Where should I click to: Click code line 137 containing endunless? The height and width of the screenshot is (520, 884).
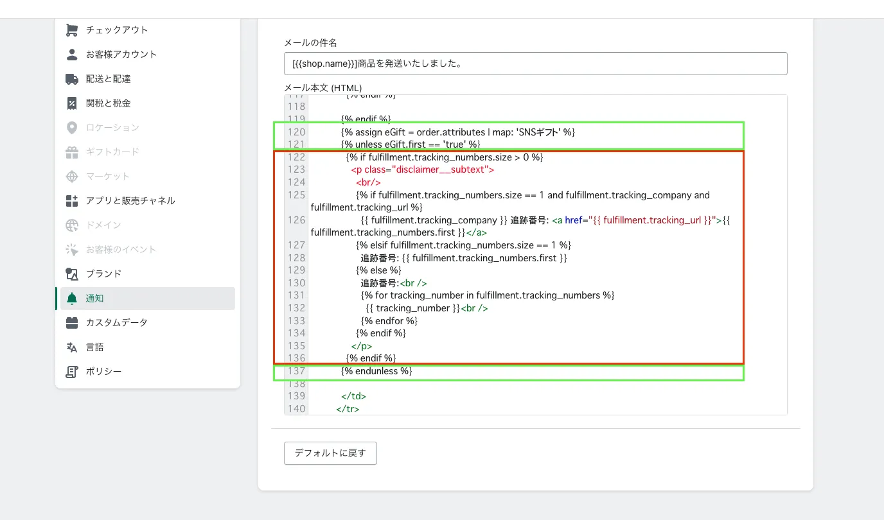click(x=376, y=371)
